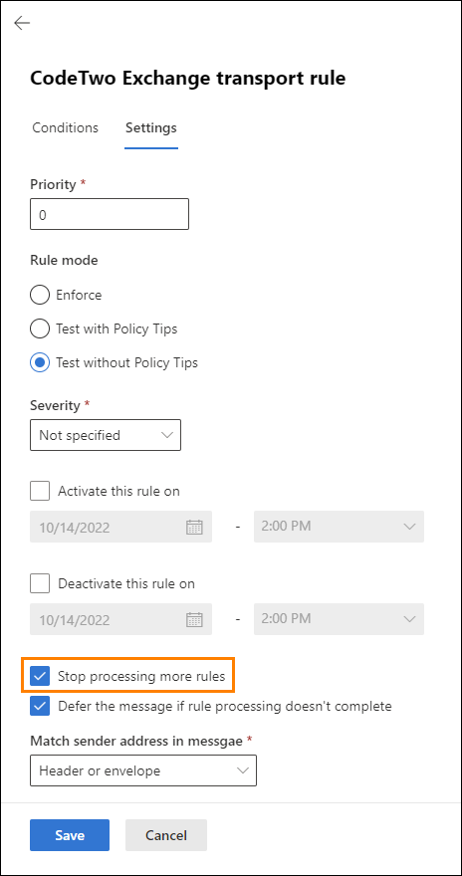This screenshot has width=462, height=876.
Task: Click the Severity label
Action: [56, 405]
